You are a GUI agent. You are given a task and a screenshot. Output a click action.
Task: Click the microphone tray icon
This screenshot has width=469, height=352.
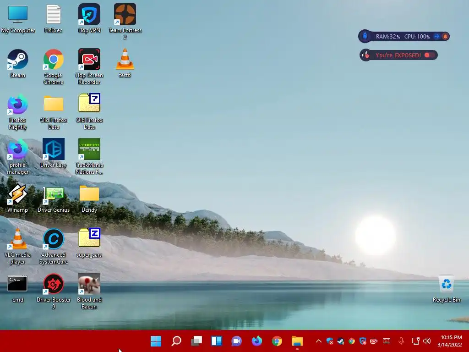(x=401, y=341)
